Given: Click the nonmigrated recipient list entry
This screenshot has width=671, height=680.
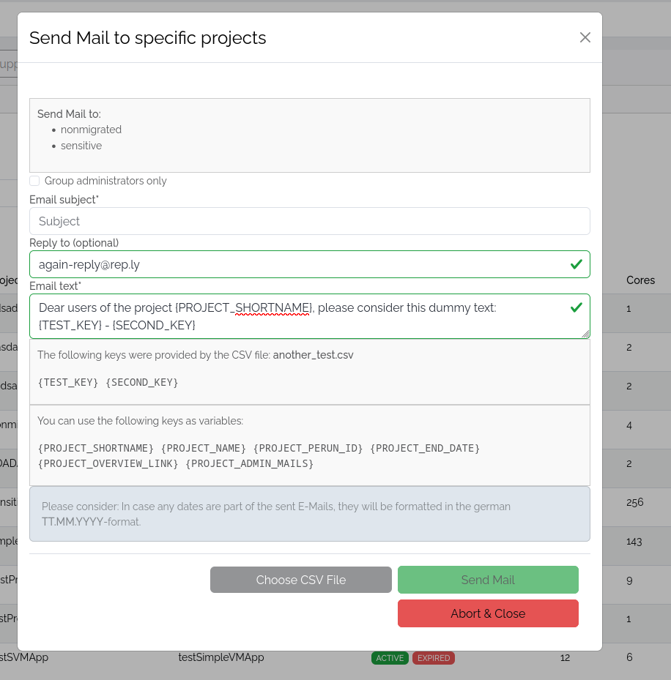Looking at the screenshot, I should pos(91,130).
